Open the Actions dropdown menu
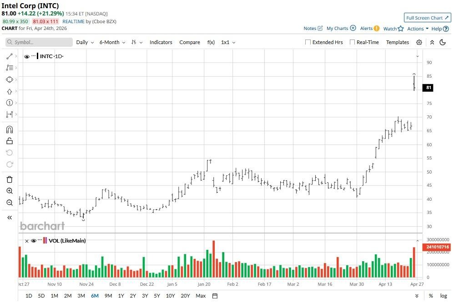The image size is (454, 303). (x=418, y=29)
